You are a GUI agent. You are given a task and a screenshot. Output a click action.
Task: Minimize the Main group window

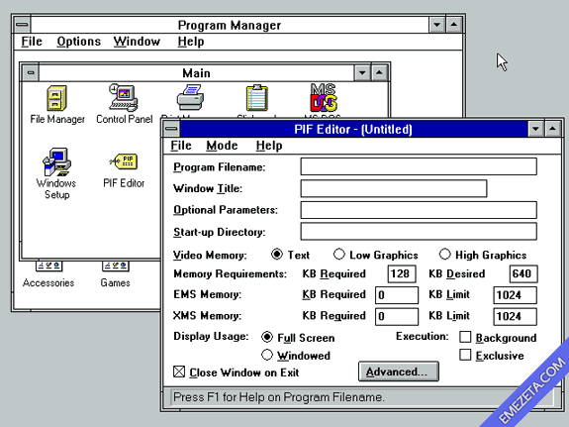tap(362, 73)
